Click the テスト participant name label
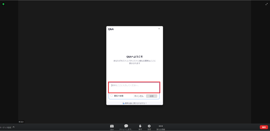 [x=21, y=122]
